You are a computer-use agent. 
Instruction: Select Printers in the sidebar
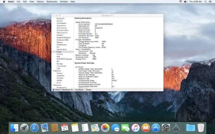tap(59, 54)
